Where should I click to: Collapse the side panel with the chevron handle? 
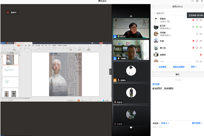coord(111,72)
